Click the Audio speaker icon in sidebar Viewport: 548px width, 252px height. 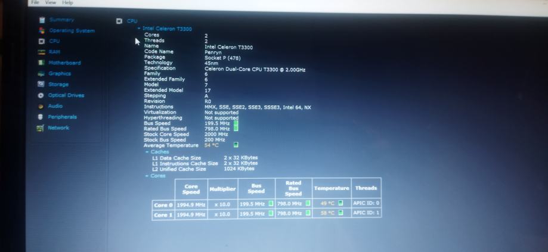[x=41, y=106]
